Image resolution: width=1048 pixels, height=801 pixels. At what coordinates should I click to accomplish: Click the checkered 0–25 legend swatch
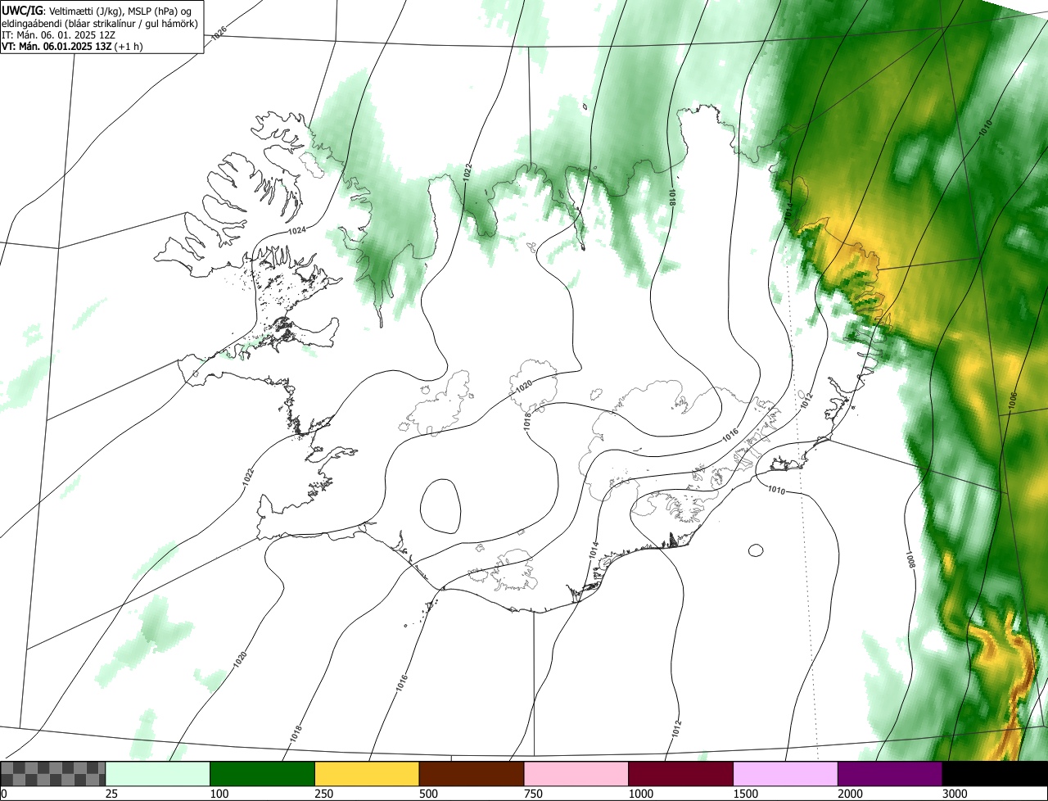53,774
